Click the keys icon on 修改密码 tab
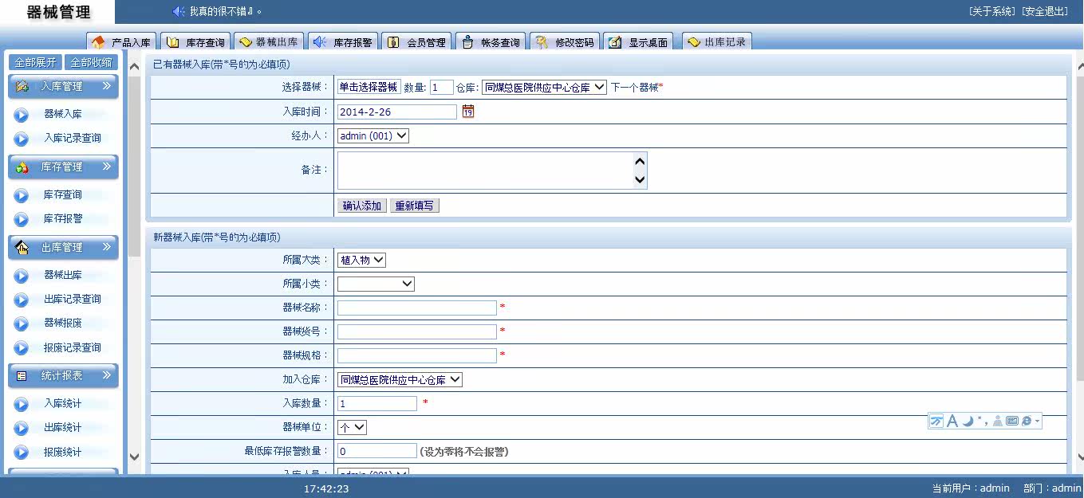Viewport: 1084px width, 498px height. pos(541,42)
